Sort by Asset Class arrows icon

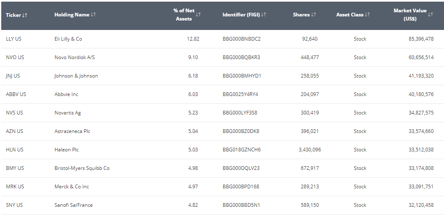(367, 14)
